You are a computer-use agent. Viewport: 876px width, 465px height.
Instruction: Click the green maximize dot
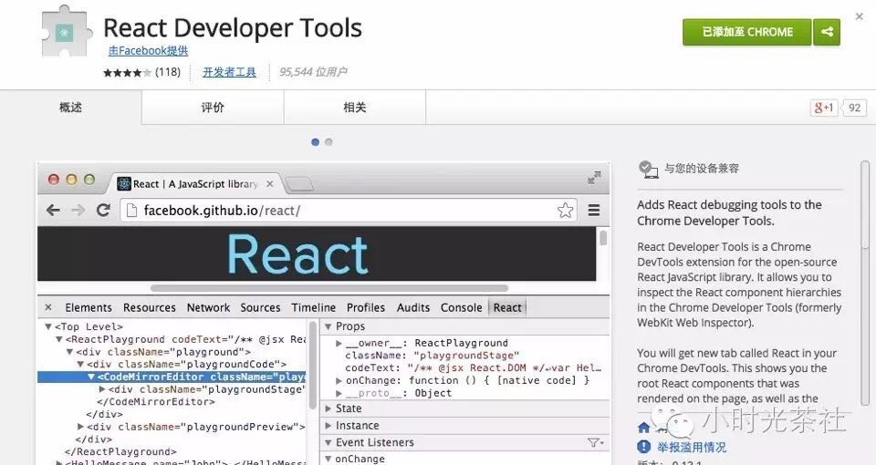(89, 180)
